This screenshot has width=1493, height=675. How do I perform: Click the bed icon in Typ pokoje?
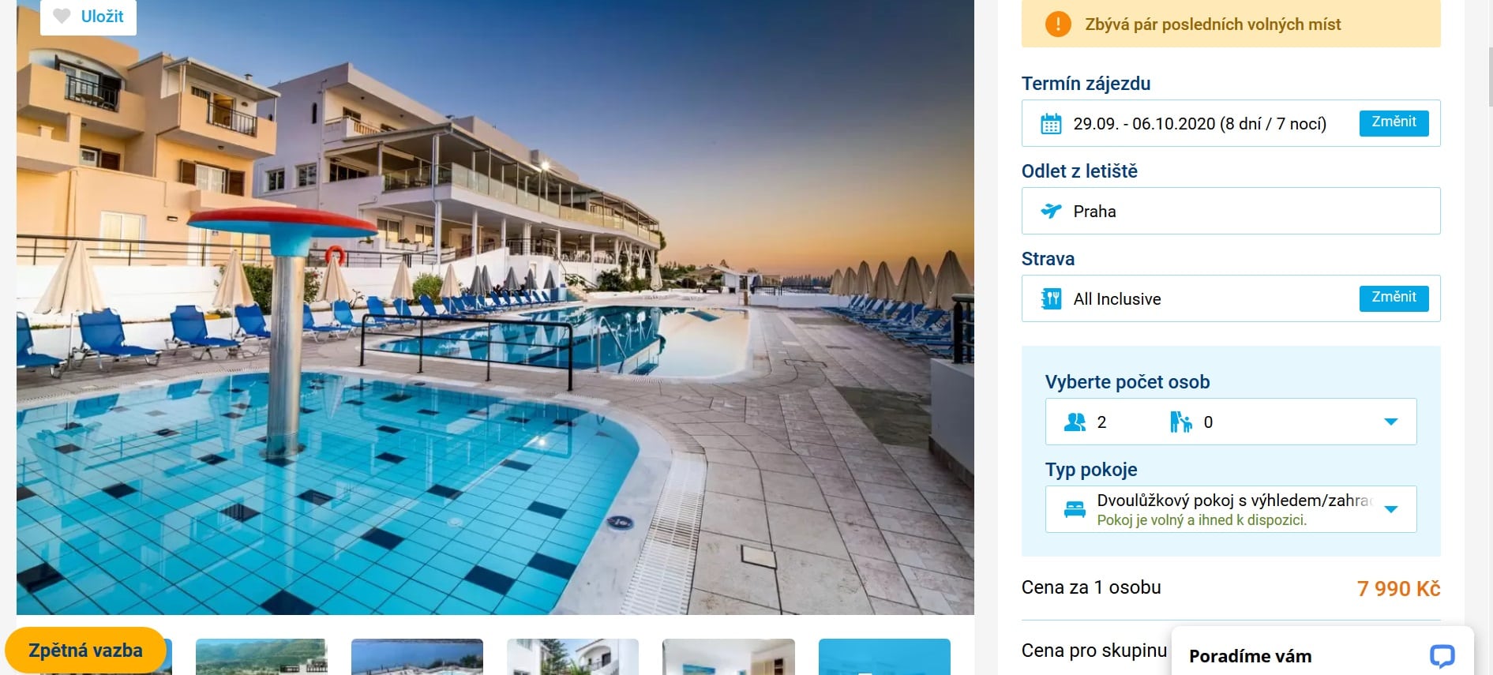point(1075,509)
